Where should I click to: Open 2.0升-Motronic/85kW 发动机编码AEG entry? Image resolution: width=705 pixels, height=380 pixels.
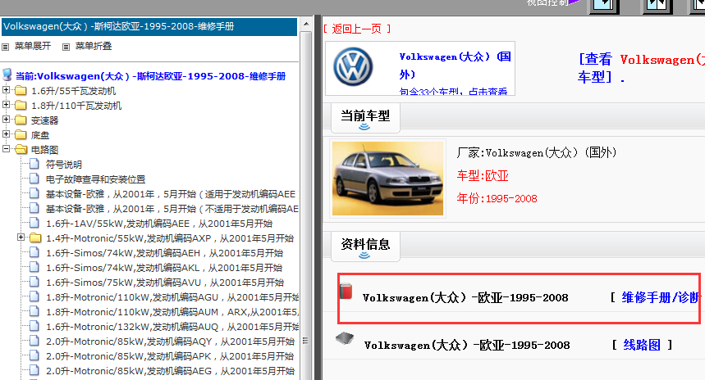click(x=170, y=371)
